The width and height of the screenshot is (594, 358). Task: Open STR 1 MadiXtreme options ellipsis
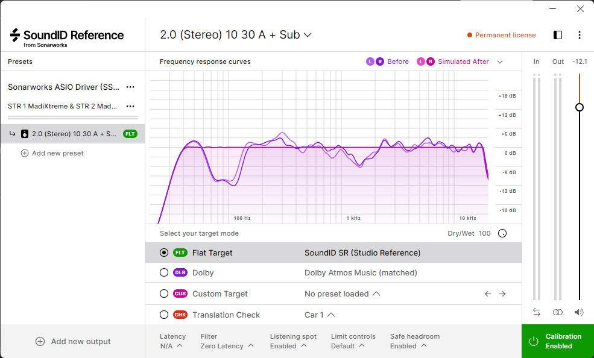click(x=130, y=106)
